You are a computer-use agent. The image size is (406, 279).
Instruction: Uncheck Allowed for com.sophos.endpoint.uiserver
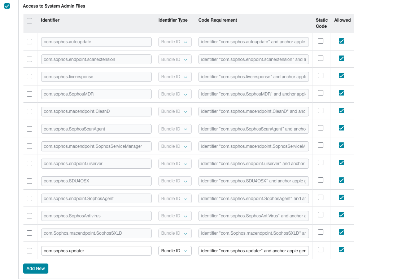coord(341,162)
